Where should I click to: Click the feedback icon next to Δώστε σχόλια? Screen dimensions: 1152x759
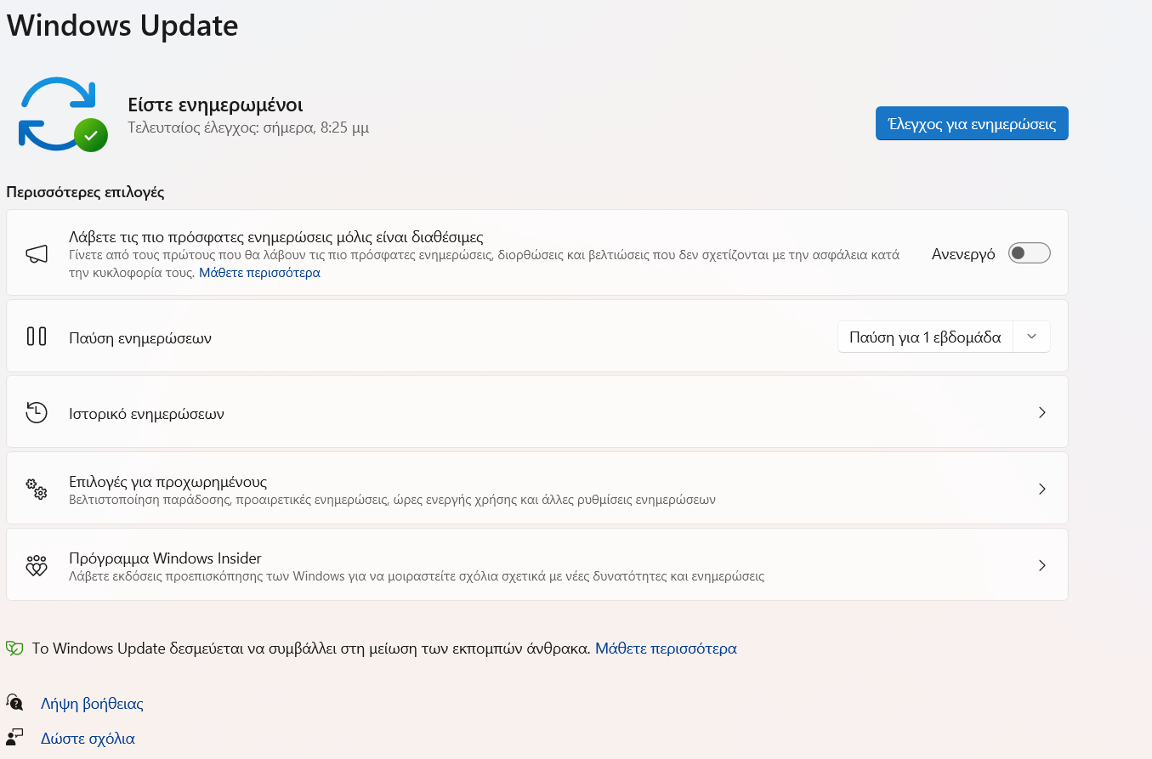point(14,737)
